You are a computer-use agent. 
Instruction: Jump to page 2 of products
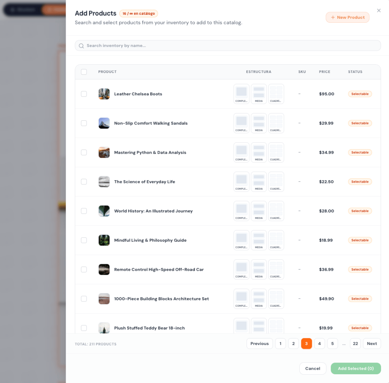coord(294,344)
